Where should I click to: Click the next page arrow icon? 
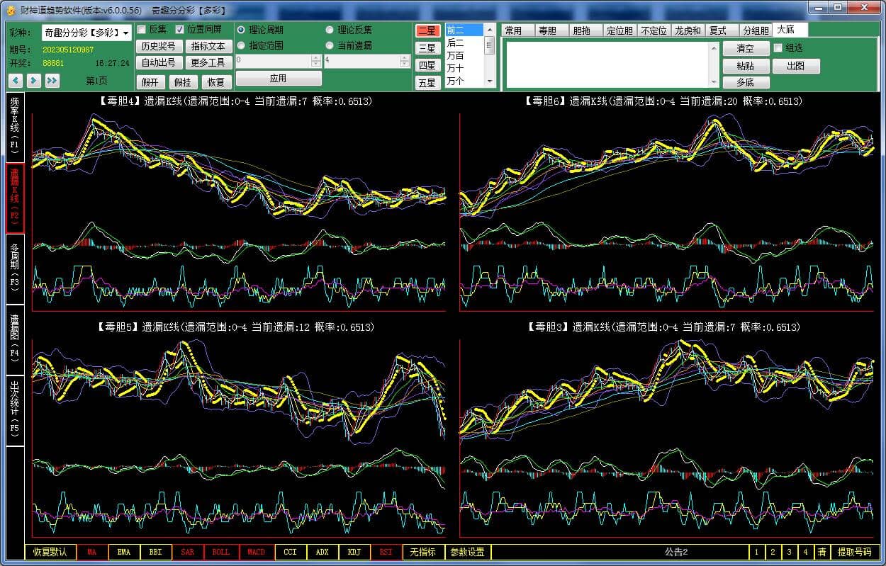tap(33, 81)
